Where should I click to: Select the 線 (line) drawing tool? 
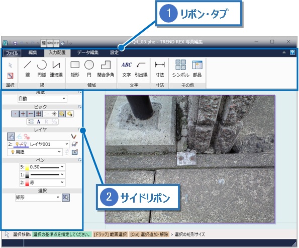(x=28, y=69)
